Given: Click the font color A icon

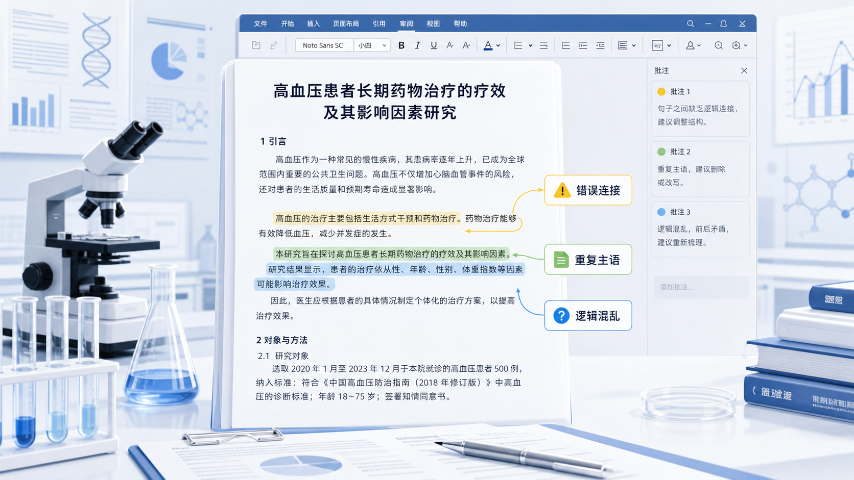Looking at the screenshot, I should 488,45.
